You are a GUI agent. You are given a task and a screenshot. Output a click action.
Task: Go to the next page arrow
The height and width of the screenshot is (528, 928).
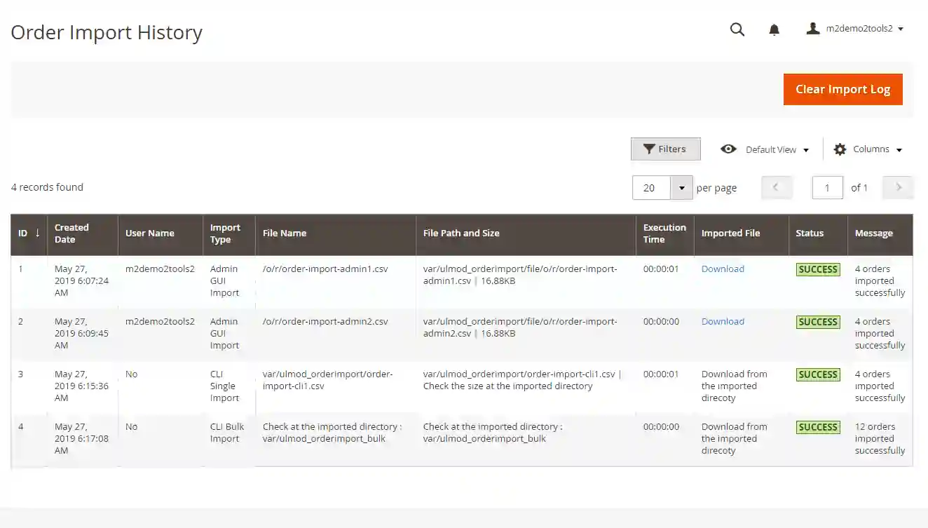[898, 187]
